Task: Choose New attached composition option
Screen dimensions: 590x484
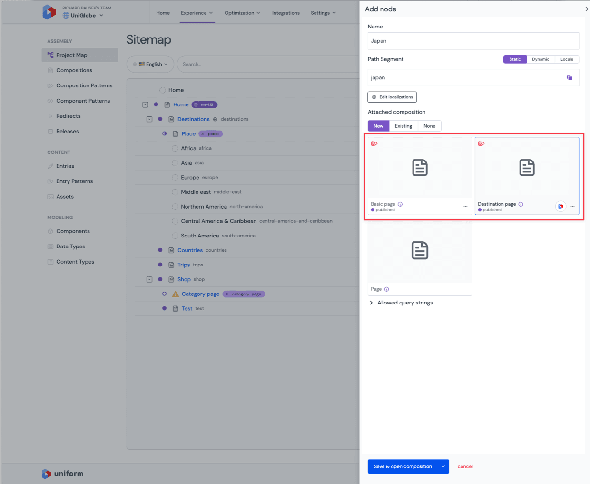Action: point(378,126)
